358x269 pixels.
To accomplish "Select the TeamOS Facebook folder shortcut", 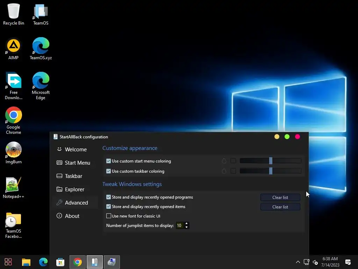I will click(x=14, y=225).
